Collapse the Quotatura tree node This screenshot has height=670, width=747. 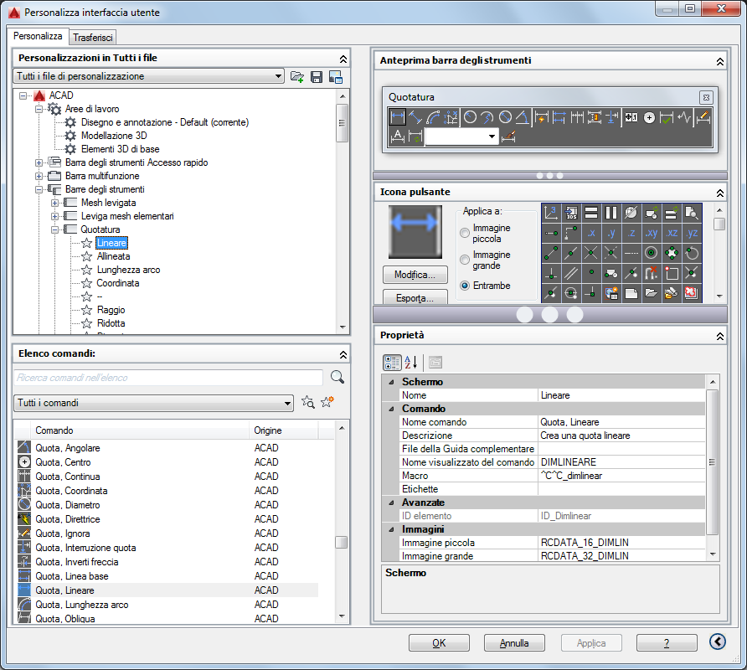coord(54,229)
